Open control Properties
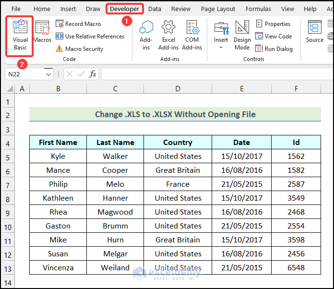The width and height of the screenshot is (334, 289). pos(273,24)
